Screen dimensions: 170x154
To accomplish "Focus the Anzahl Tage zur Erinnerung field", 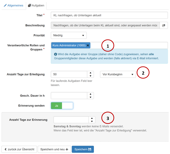I will [71, 120].
